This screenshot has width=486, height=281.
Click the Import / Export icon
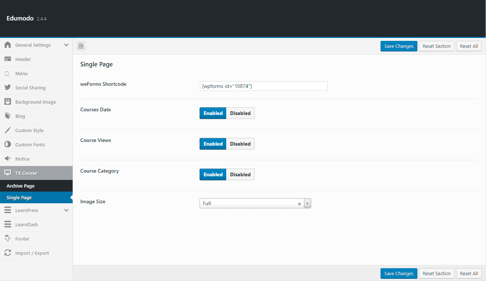[8, 253]
